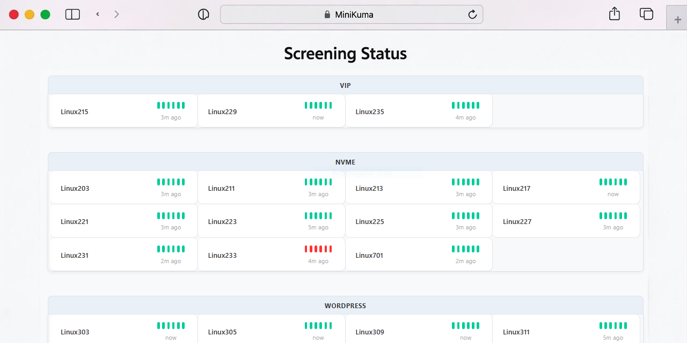This screenshot has height=343, width=687.
Task: Click the privacy shield icon
Action: click(x=203, y=14)
